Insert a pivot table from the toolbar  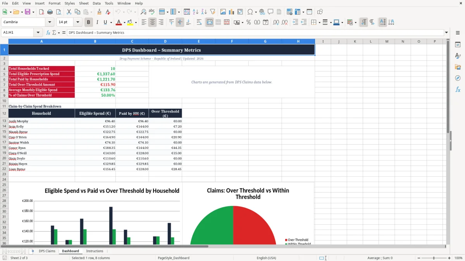(x=240, y=12)
